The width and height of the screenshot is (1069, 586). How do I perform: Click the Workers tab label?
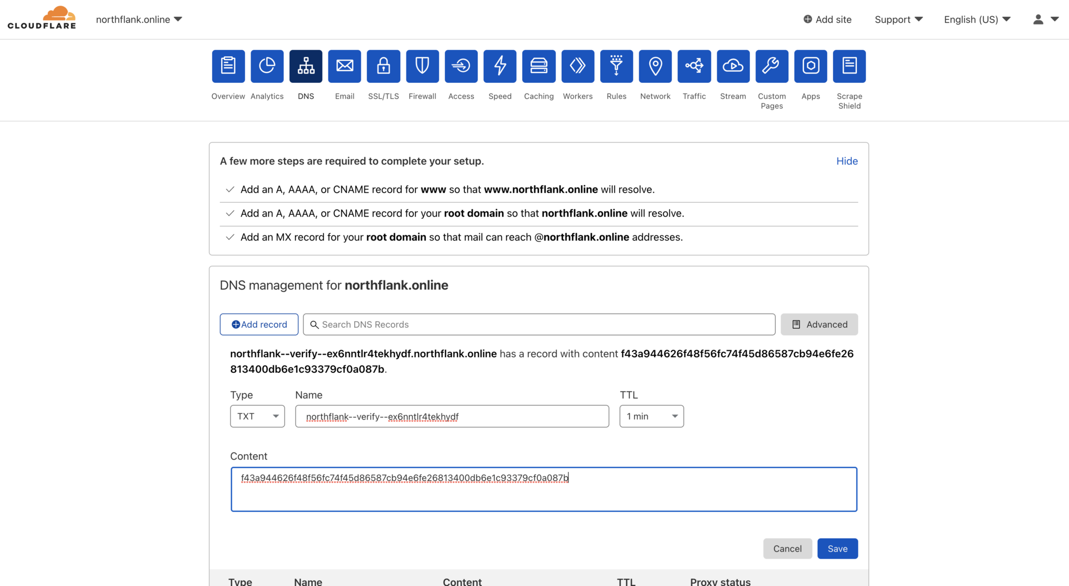[x=578, y=96]
